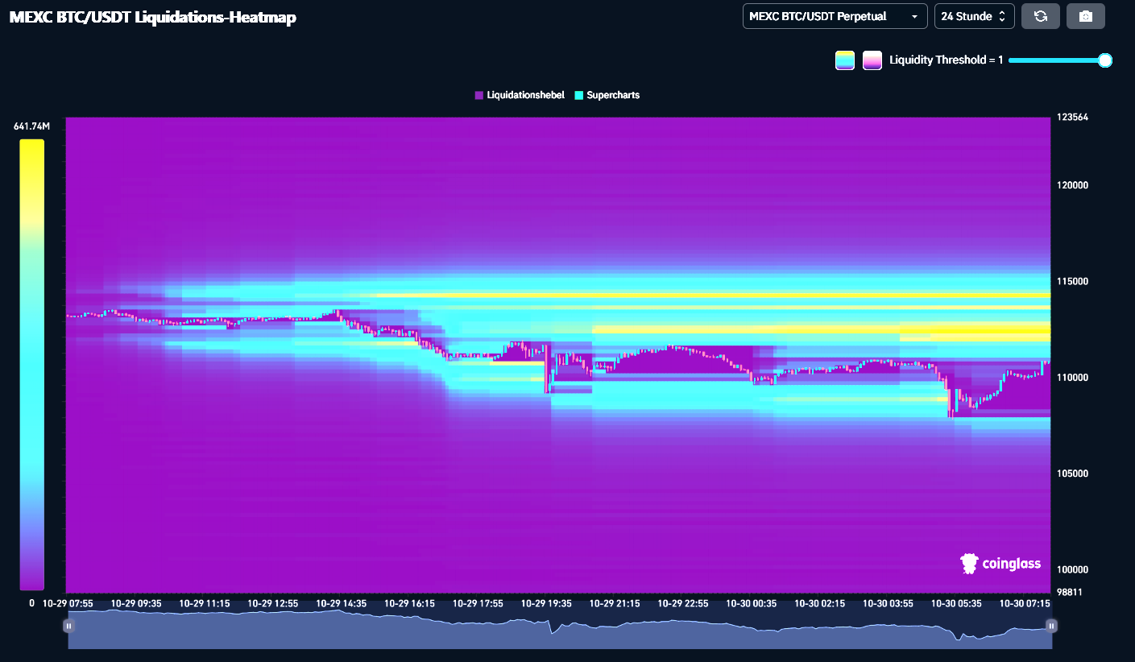Click the left range handle in the overview strip
This screenshot has height=662, width=1135.
click(x=69, y=626)
